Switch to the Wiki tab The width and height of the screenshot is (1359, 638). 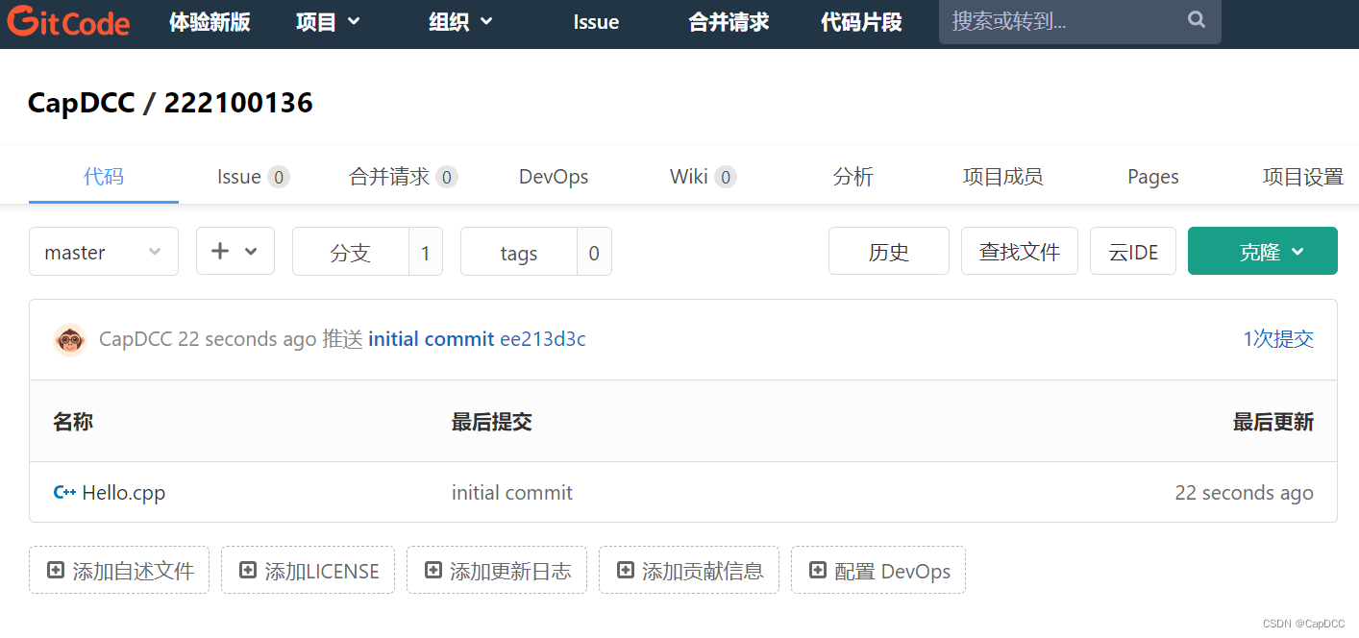pyautogui.click(x=703, y=177)
